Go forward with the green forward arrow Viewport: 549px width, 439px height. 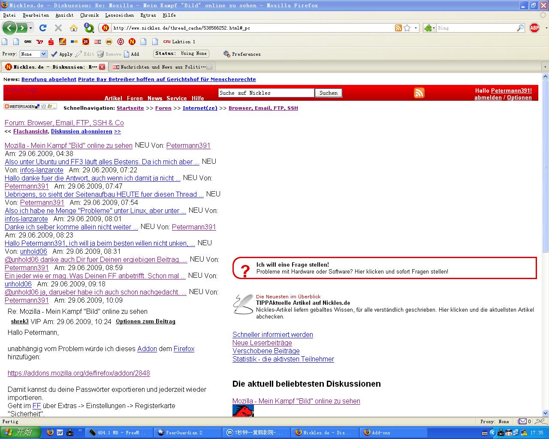tap(21, 28)
